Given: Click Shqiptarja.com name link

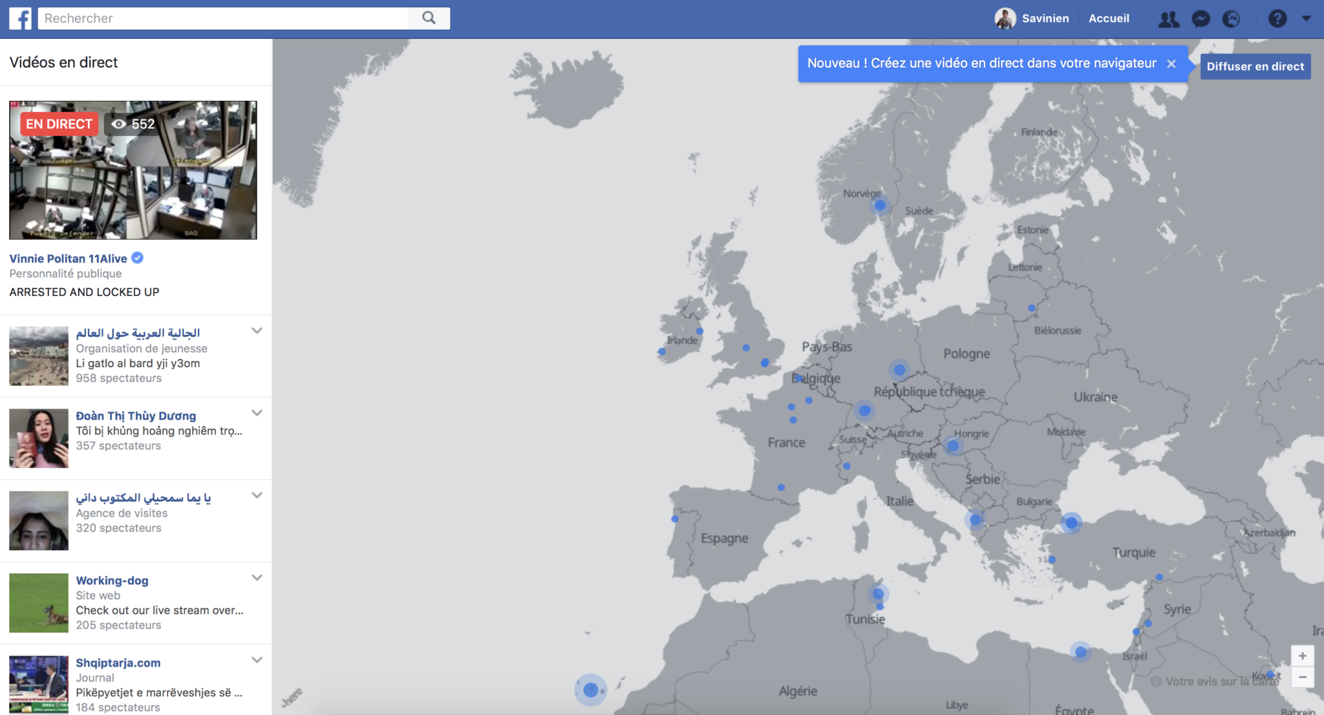Looking at the screenshot, I should (x=118, y=663).
